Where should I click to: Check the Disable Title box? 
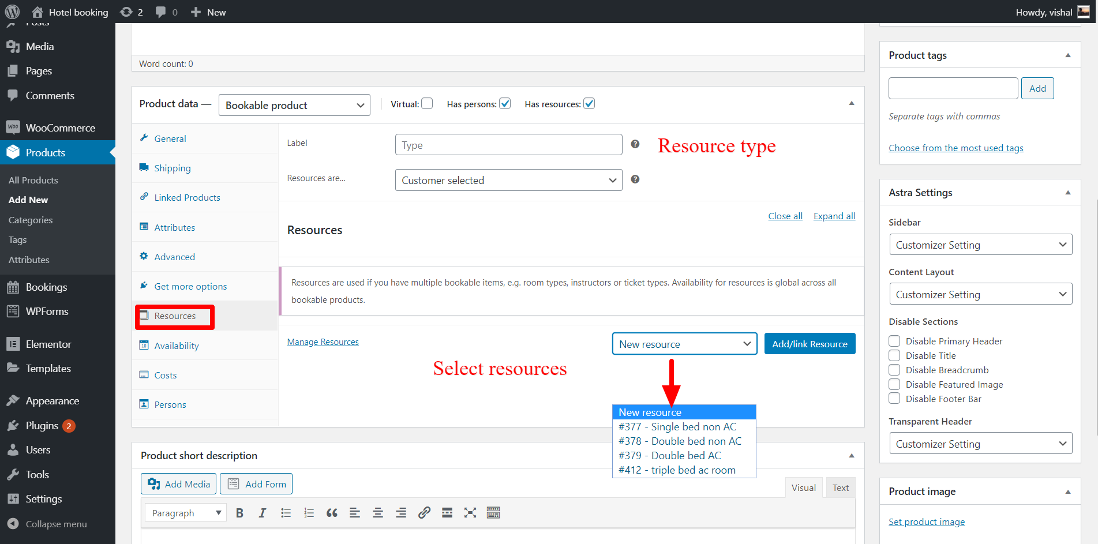pos(894,355)
